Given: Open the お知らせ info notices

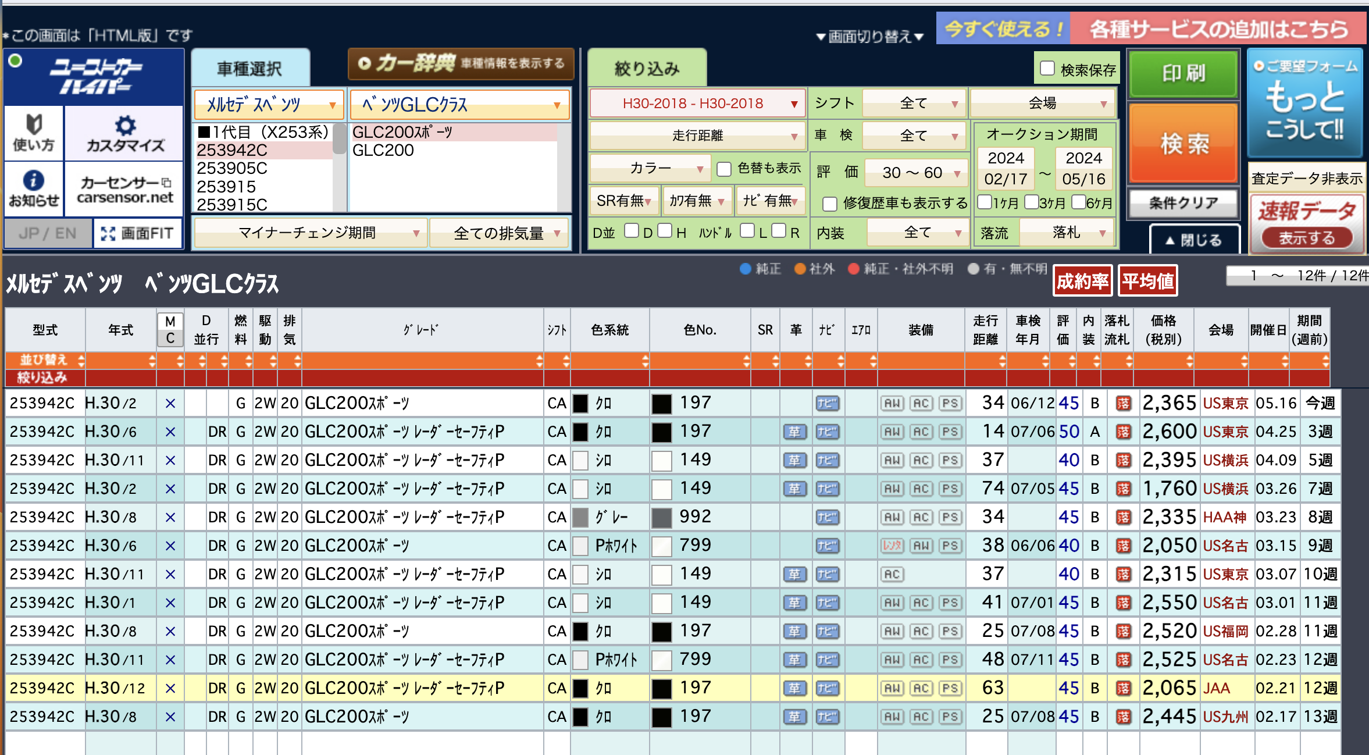Looking at the screenshot, I should pyautogui.click(x=34, y=188).
